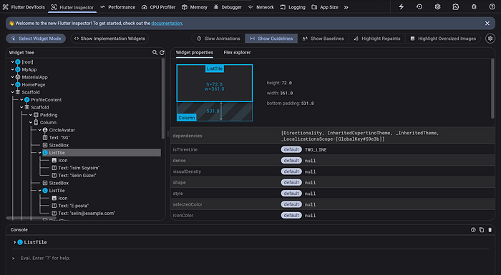The height and width of the screenshot is (275, 501).
Task: Search the widget tree magnifier icon
Action: pos(155,52)
